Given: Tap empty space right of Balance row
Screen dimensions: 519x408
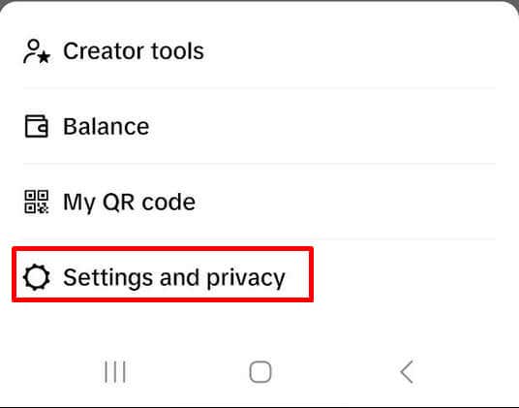Looking at the screenshot, I should [x=331, y=126].
